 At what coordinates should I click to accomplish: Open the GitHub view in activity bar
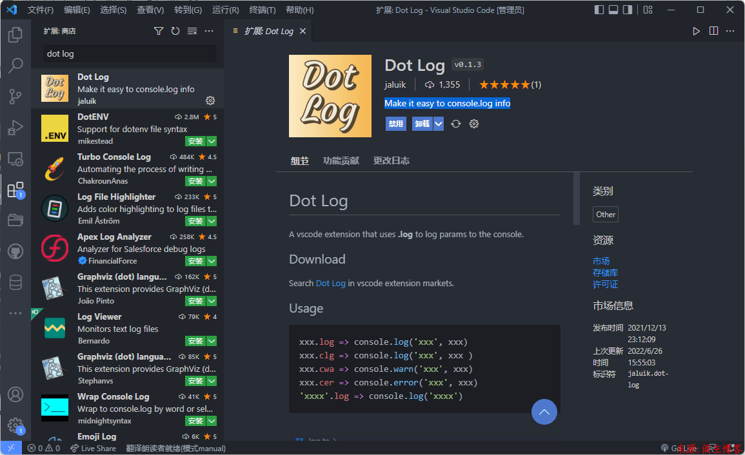[x=15, y=251]
